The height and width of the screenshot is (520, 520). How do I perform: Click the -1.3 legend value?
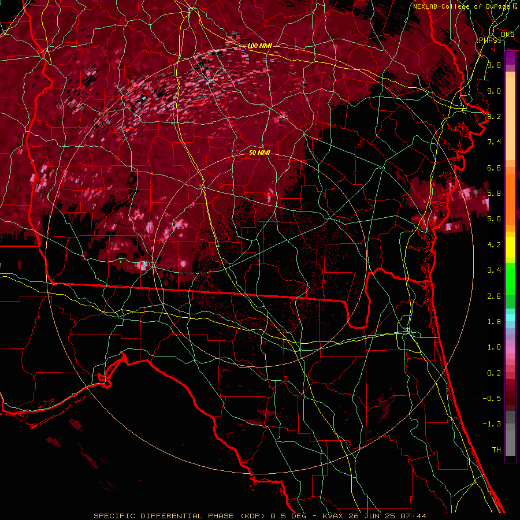coord(492,424)
